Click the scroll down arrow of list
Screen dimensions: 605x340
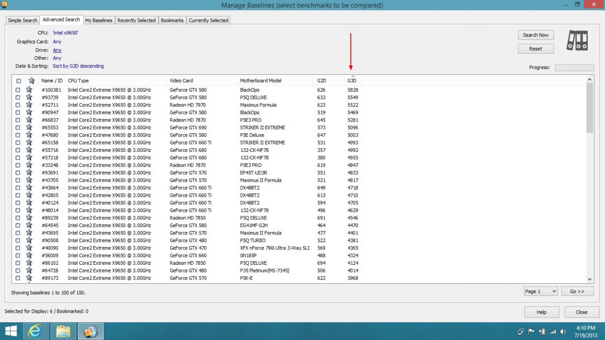click(590, 280)
